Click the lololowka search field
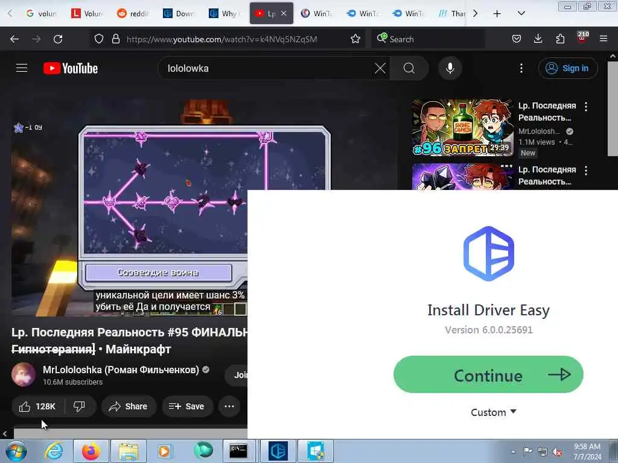This screenshot has height=463, width=618. point(268,69)
